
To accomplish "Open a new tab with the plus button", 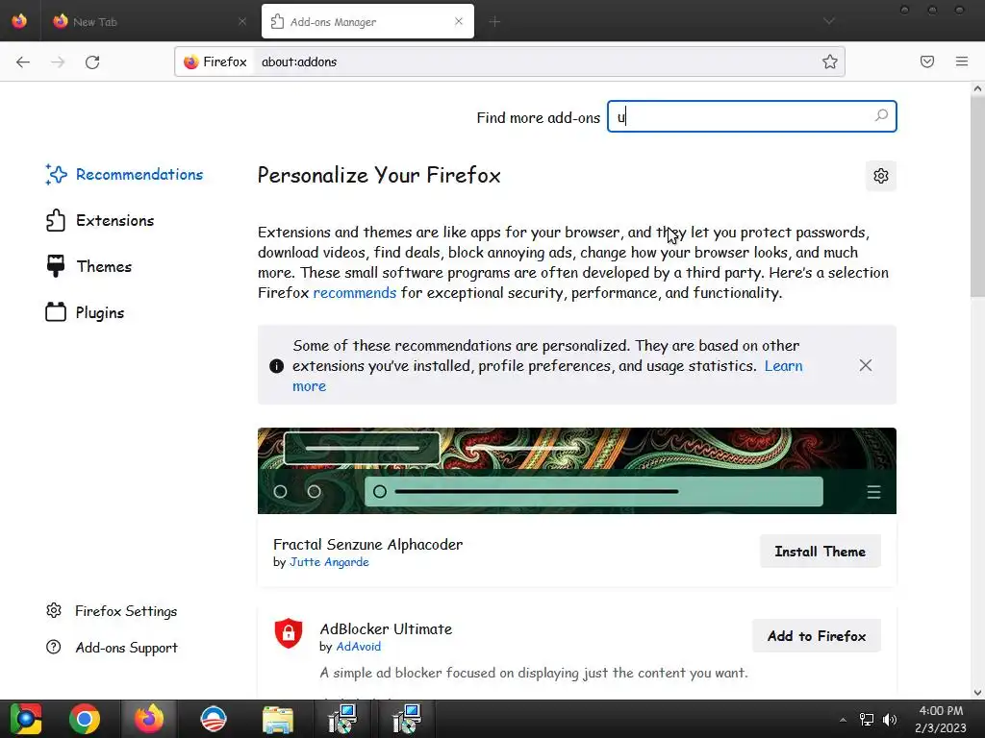I will [494, 22].
